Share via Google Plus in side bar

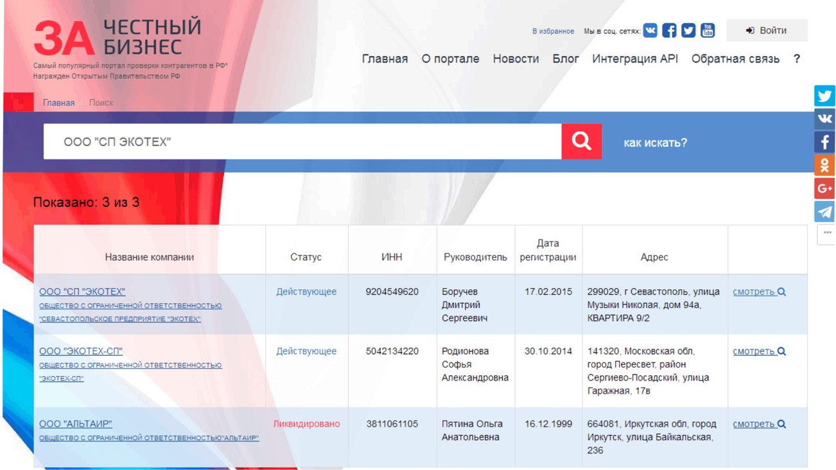pyautogui.click(x=825, y=188)
